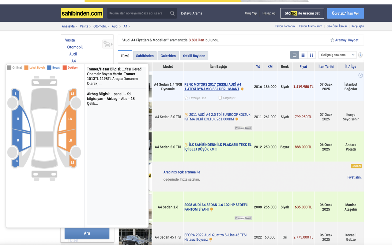Open the Sahibinden listings tab
This screenshot has height=245, width=392.
click(145, 56)
